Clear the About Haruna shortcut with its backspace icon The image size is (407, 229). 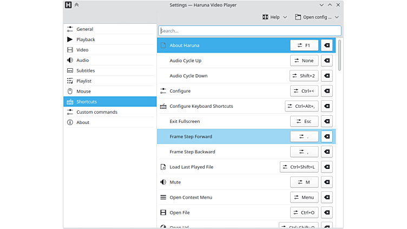pyautogui.click(x=326, y=45)
